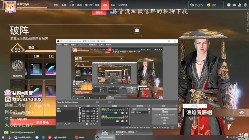The image size is (249, 140).
Task: Click 开始录制 start recording in OBS
Action: coord(165,112)
